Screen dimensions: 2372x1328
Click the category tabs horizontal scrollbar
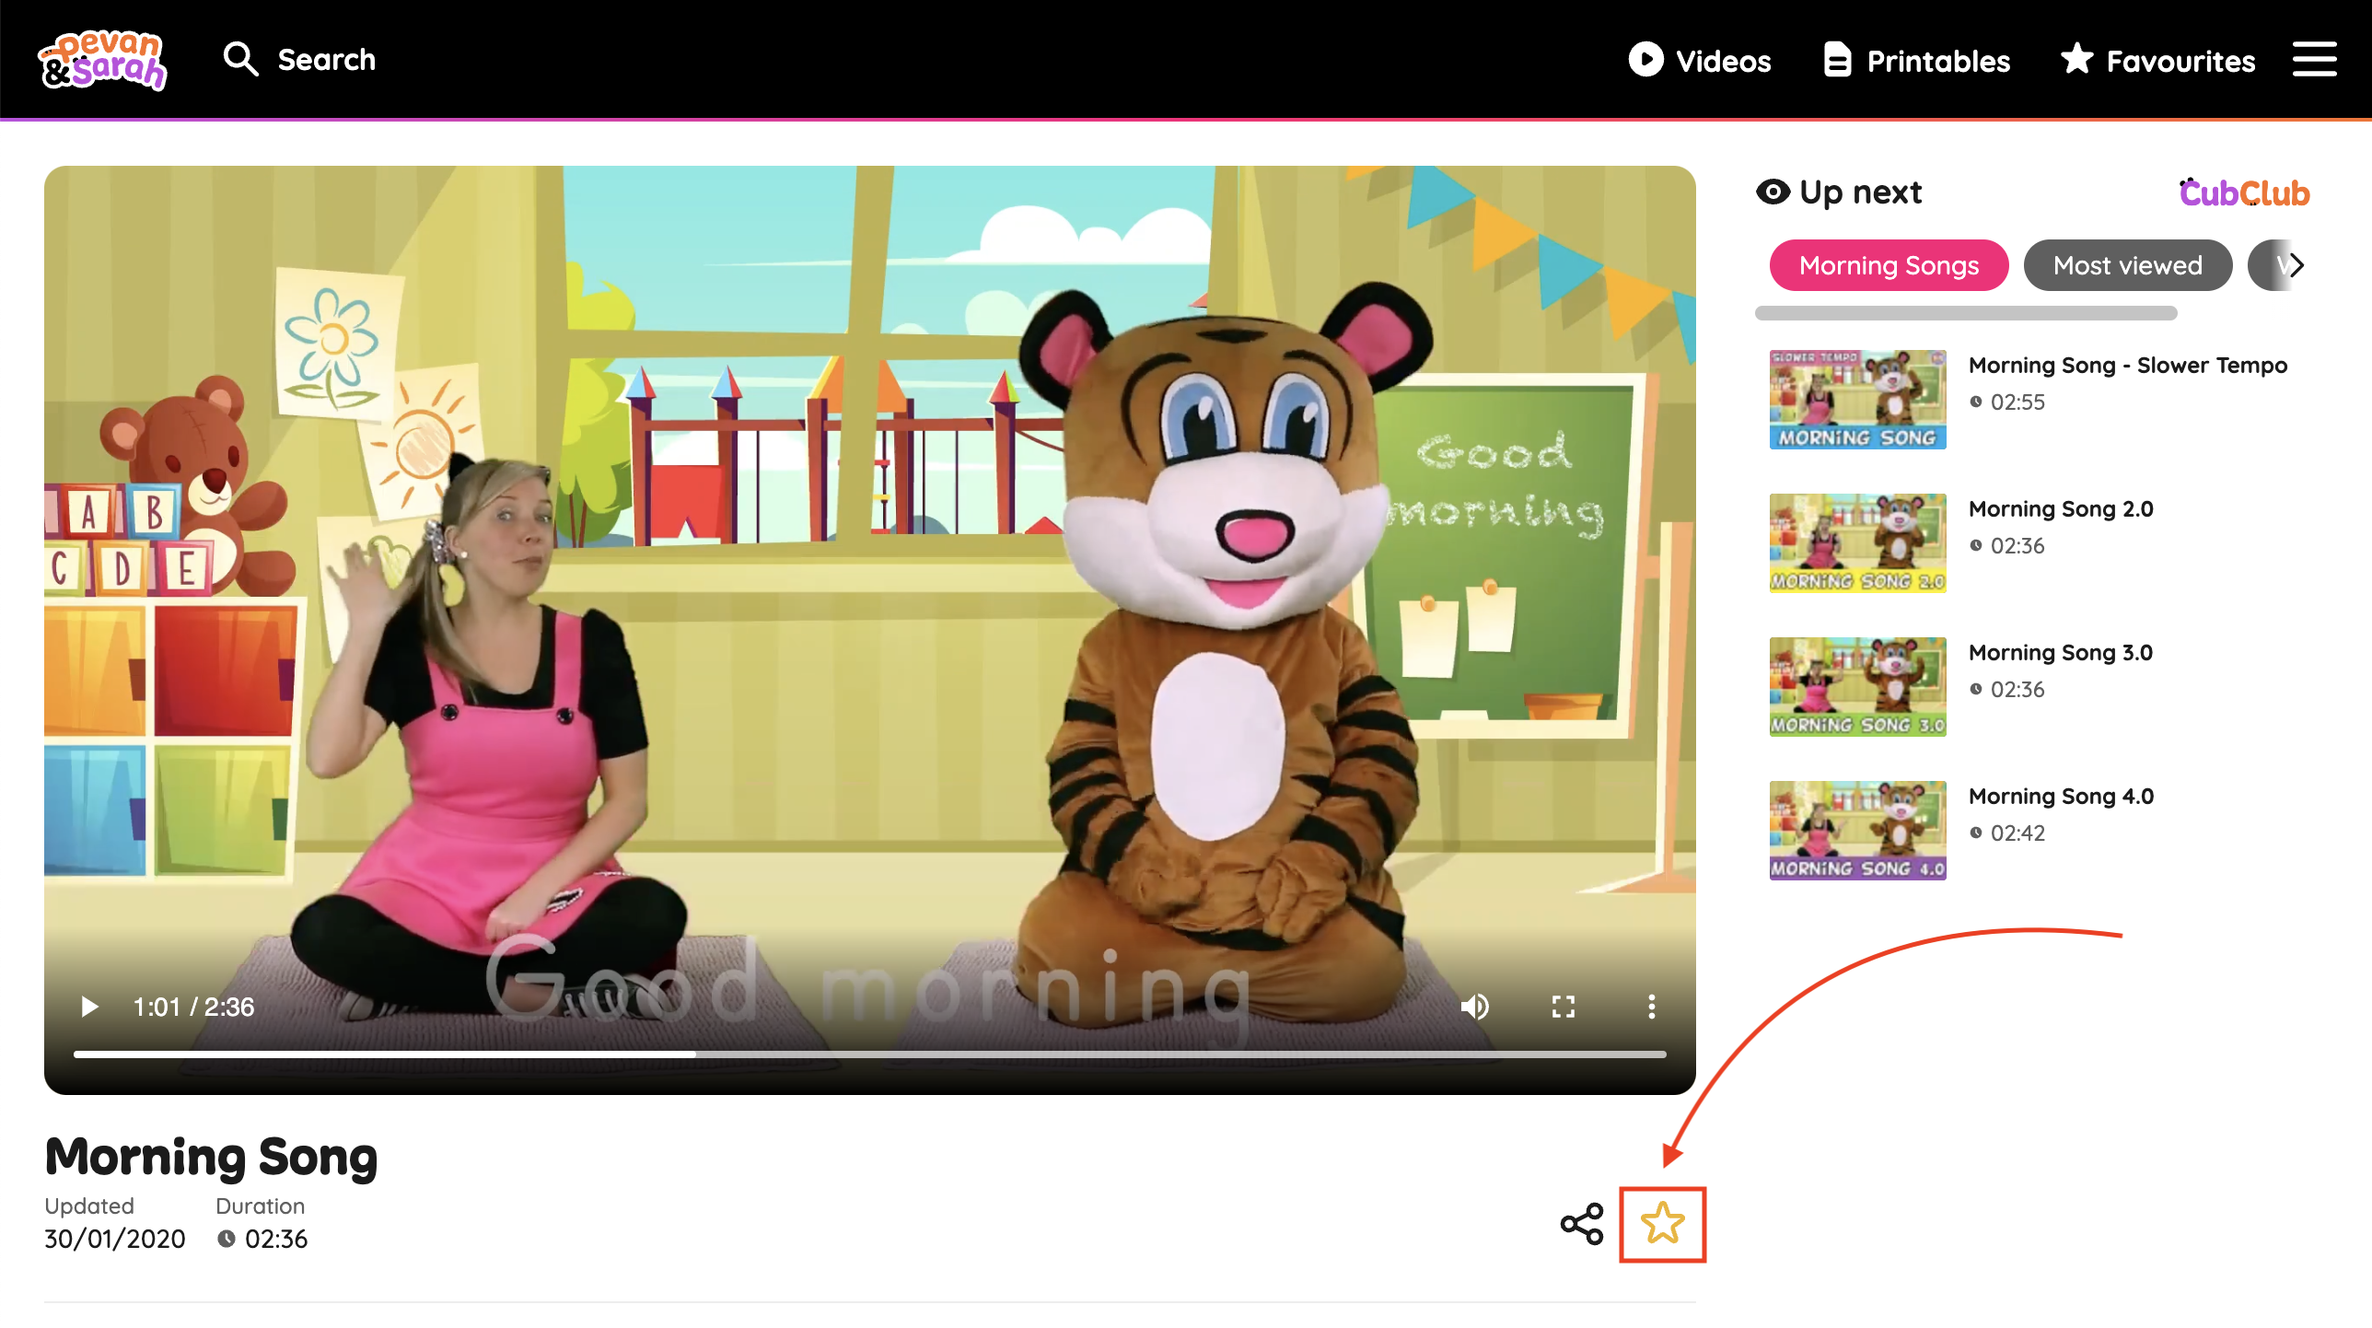tap(1966, 313)
